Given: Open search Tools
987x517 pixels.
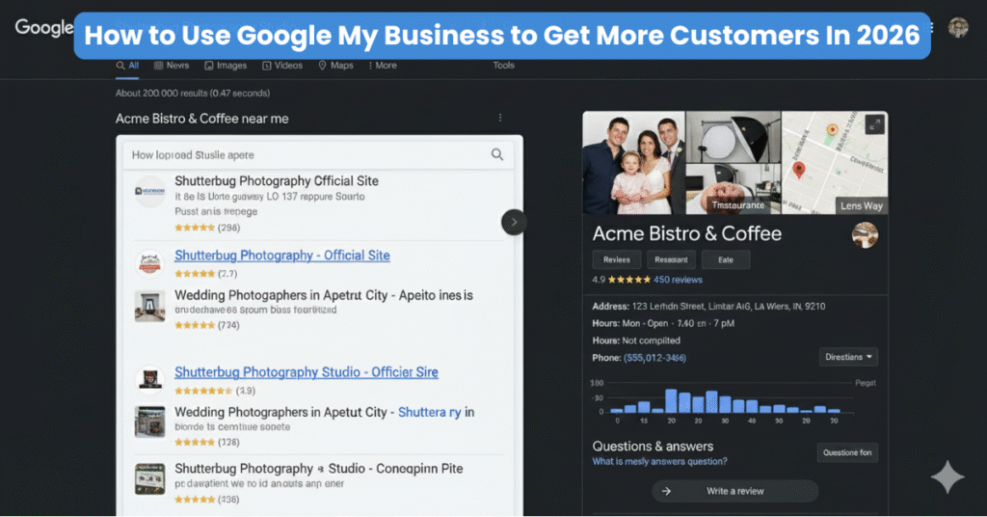Looking at the screenshot, I should pos(503,66).
